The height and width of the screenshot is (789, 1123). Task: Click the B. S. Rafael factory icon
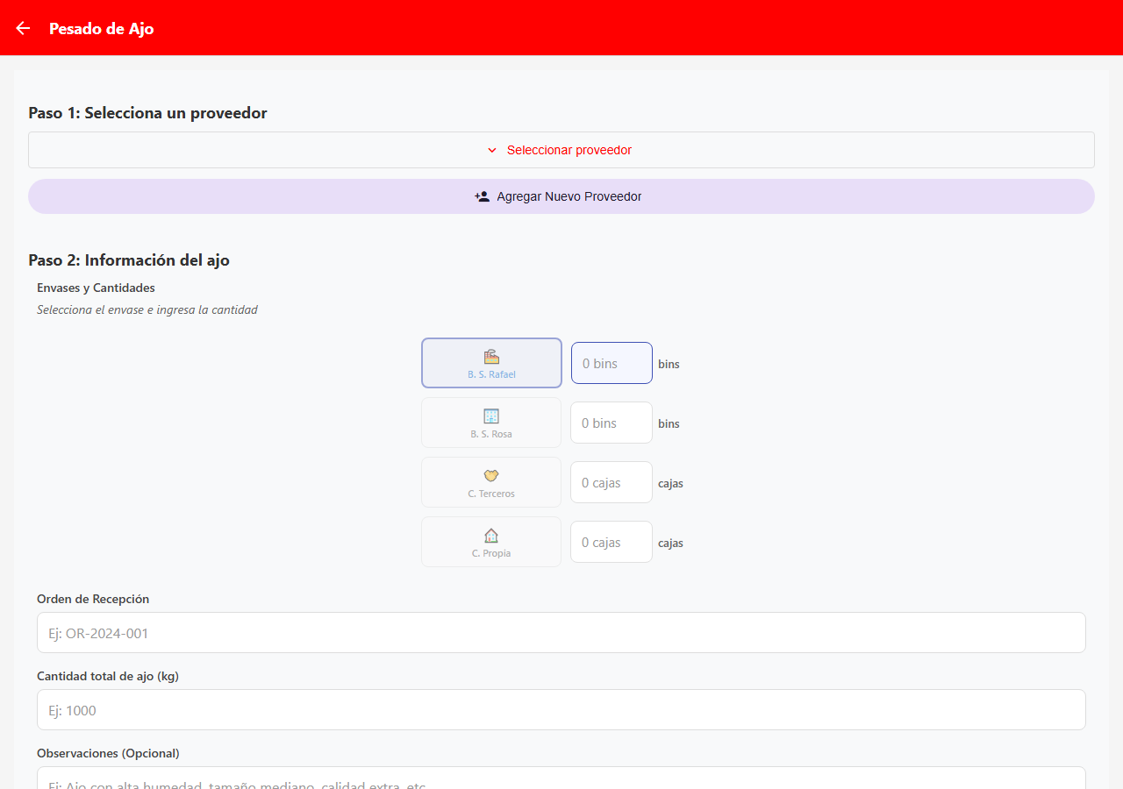coord(491,356)
